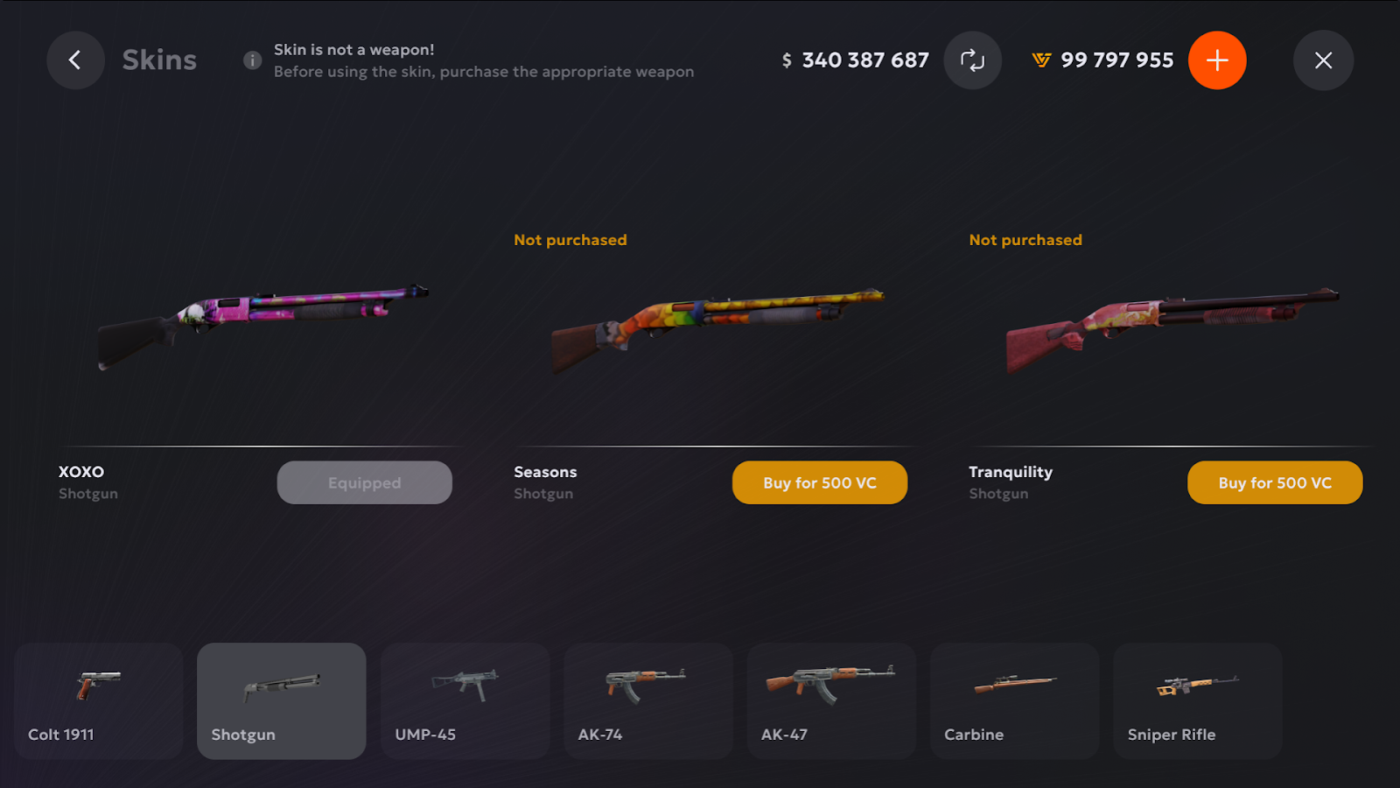The height and width of the screenshot is (788, 1400).
Task: Select the Colt 1911 weapon tab
Action: coord(99,701)
